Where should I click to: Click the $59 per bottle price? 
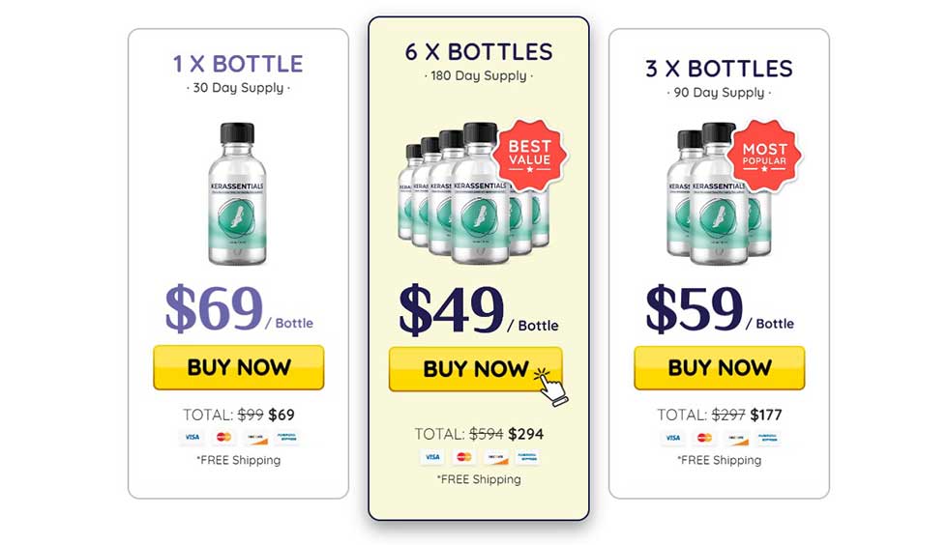[x=694, y=309]
